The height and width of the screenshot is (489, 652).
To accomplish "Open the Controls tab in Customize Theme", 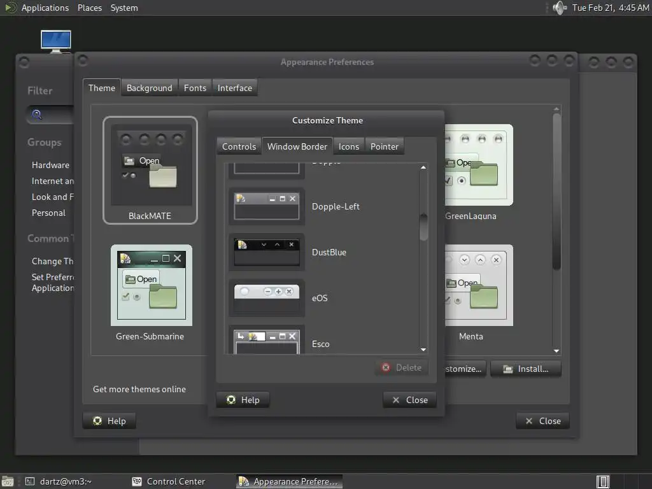I will tap(239, 146).
